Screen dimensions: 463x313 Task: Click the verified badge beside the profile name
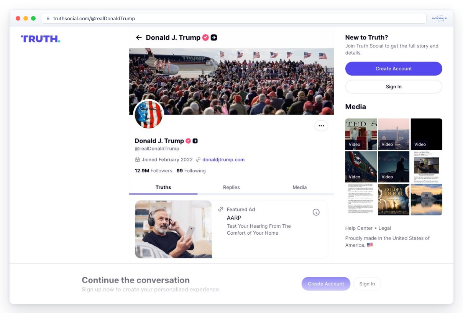pos(188,141)
